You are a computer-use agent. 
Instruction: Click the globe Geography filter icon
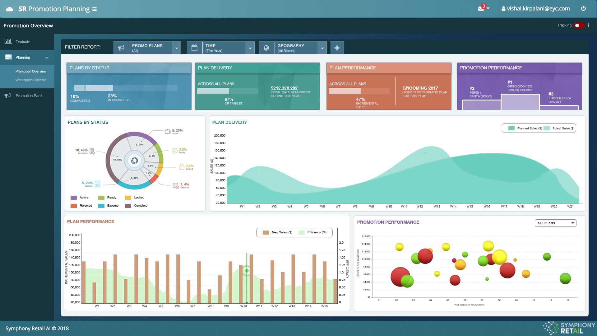point(266,48)
